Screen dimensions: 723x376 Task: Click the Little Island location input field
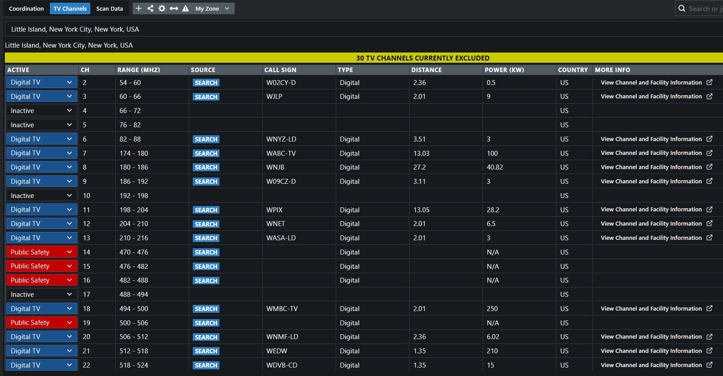(x=363, y=29)
